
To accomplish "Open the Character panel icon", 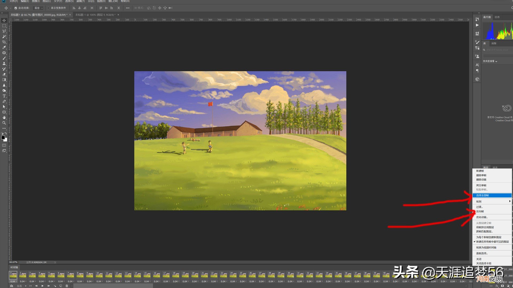I will [477, 65].
